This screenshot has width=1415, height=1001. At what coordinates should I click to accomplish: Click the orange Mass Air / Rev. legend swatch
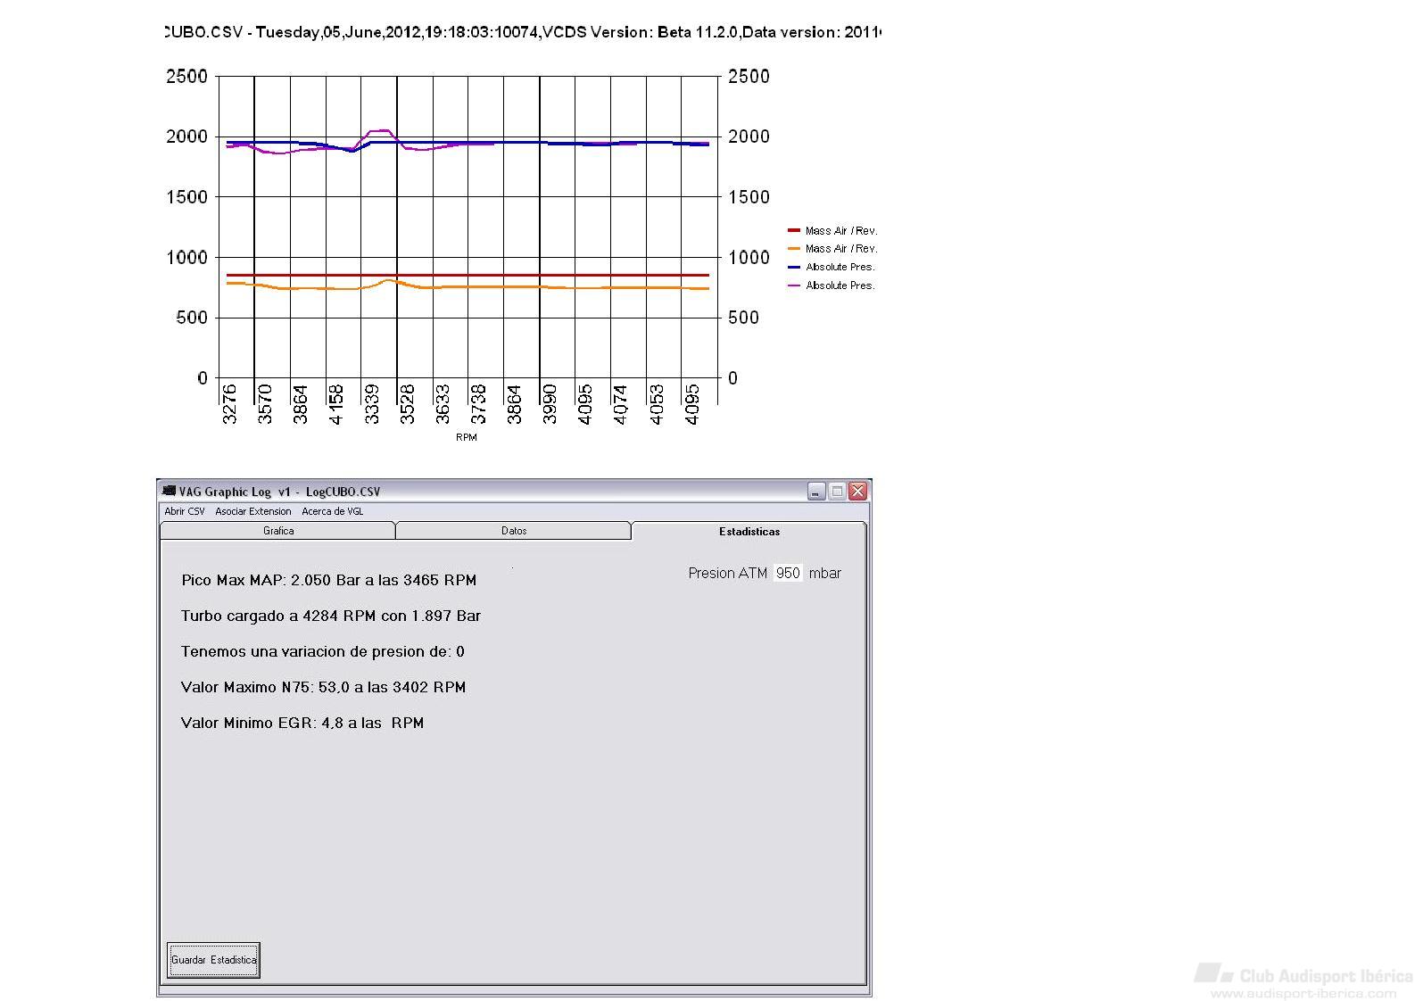794,249
